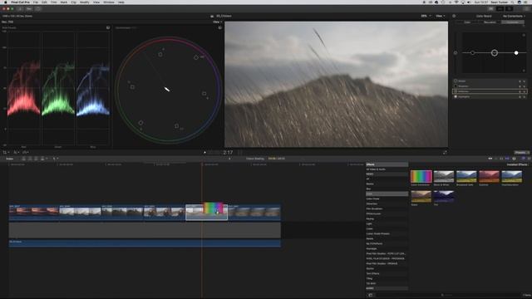The height and width of the screenshot is (299, 532).
Task: Select the Black & White effect thumbnail
Action: tap(443, 177)
